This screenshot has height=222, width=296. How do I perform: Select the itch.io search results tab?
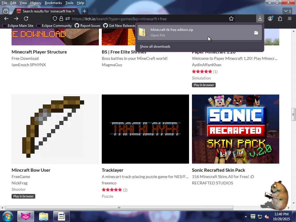pyautogui.click(x=45, y=11)
